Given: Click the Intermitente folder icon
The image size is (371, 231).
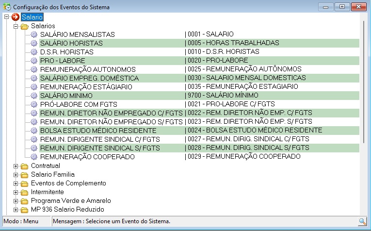Looking at the screenshot, I should click(x=25, y=192).
